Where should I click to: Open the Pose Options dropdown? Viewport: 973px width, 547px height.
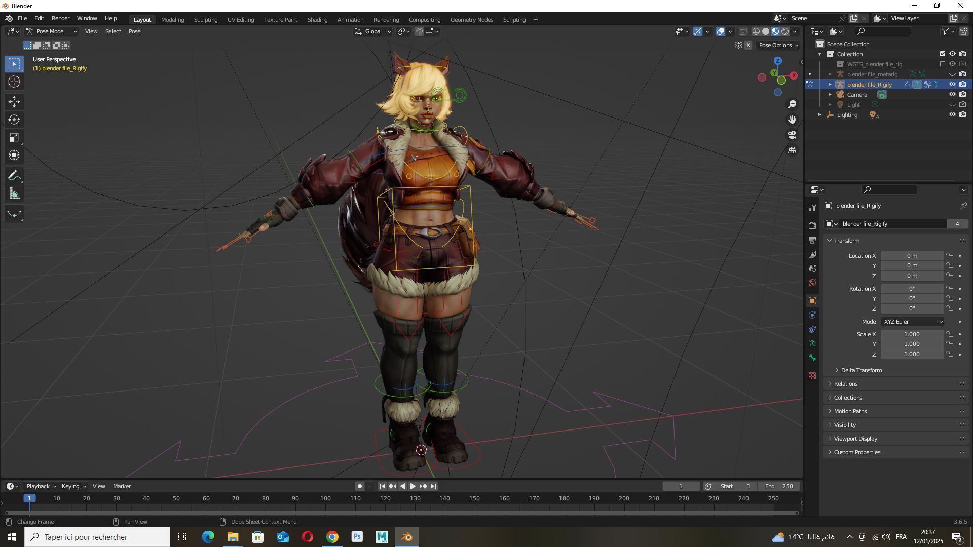click(x=778, y=45)
